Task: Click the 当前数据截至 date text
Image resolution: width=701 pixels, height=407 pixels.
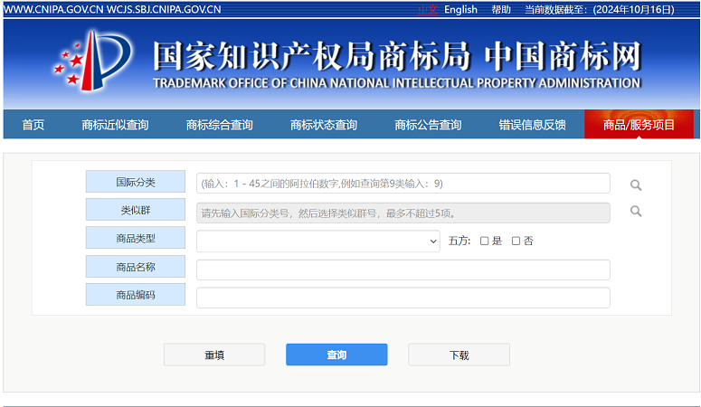Action: click(x=600, y=9)
